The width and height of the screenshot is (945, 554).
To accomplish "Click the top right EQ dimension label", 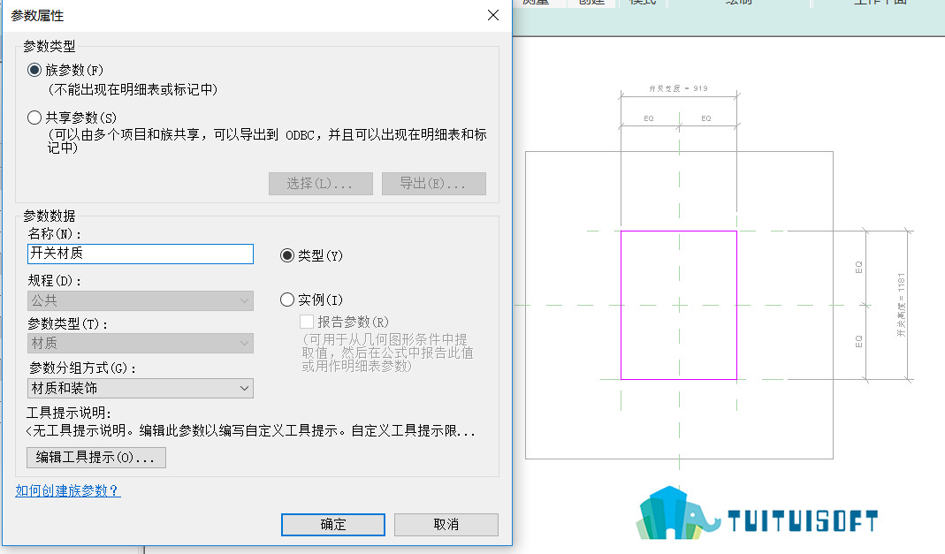I will [x=706, y=118].
